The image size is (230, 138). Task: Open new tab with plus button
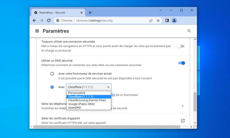(90, 13)
